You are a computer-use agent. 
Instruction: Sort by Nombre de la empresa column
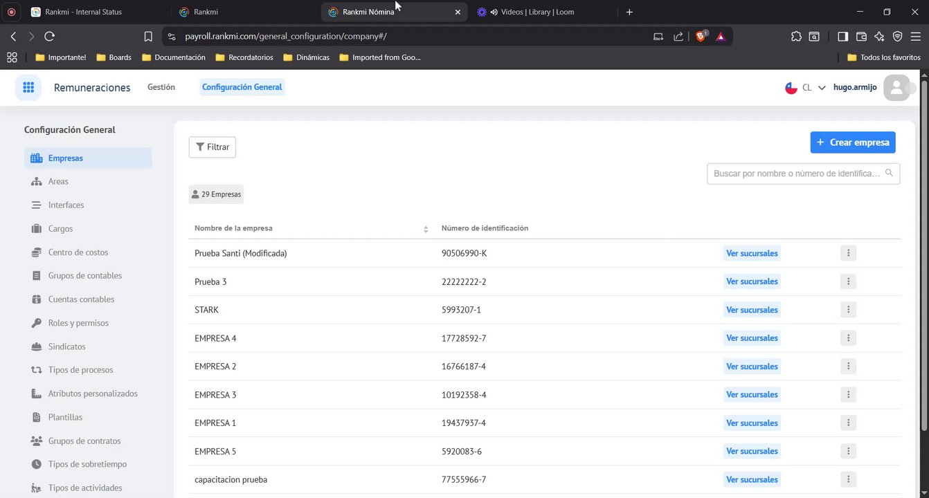tap(425, 229)
